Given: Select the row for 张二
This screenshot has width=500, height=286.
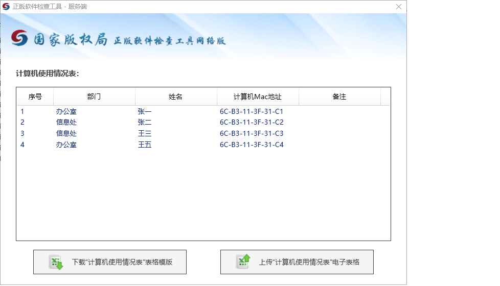Looking at the screenshot, I should point(145,123).
